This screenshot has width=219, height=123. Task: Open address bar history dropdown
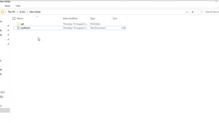click(187, 12)
